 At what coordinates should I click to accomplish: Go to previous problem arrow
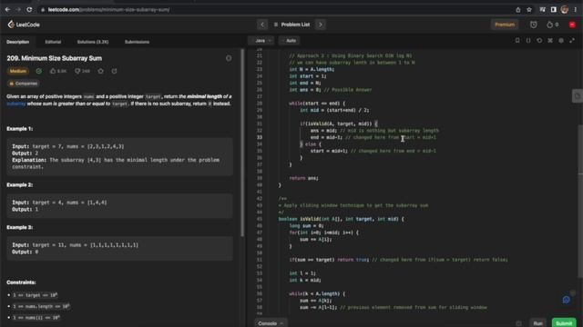tap(262, 25)
